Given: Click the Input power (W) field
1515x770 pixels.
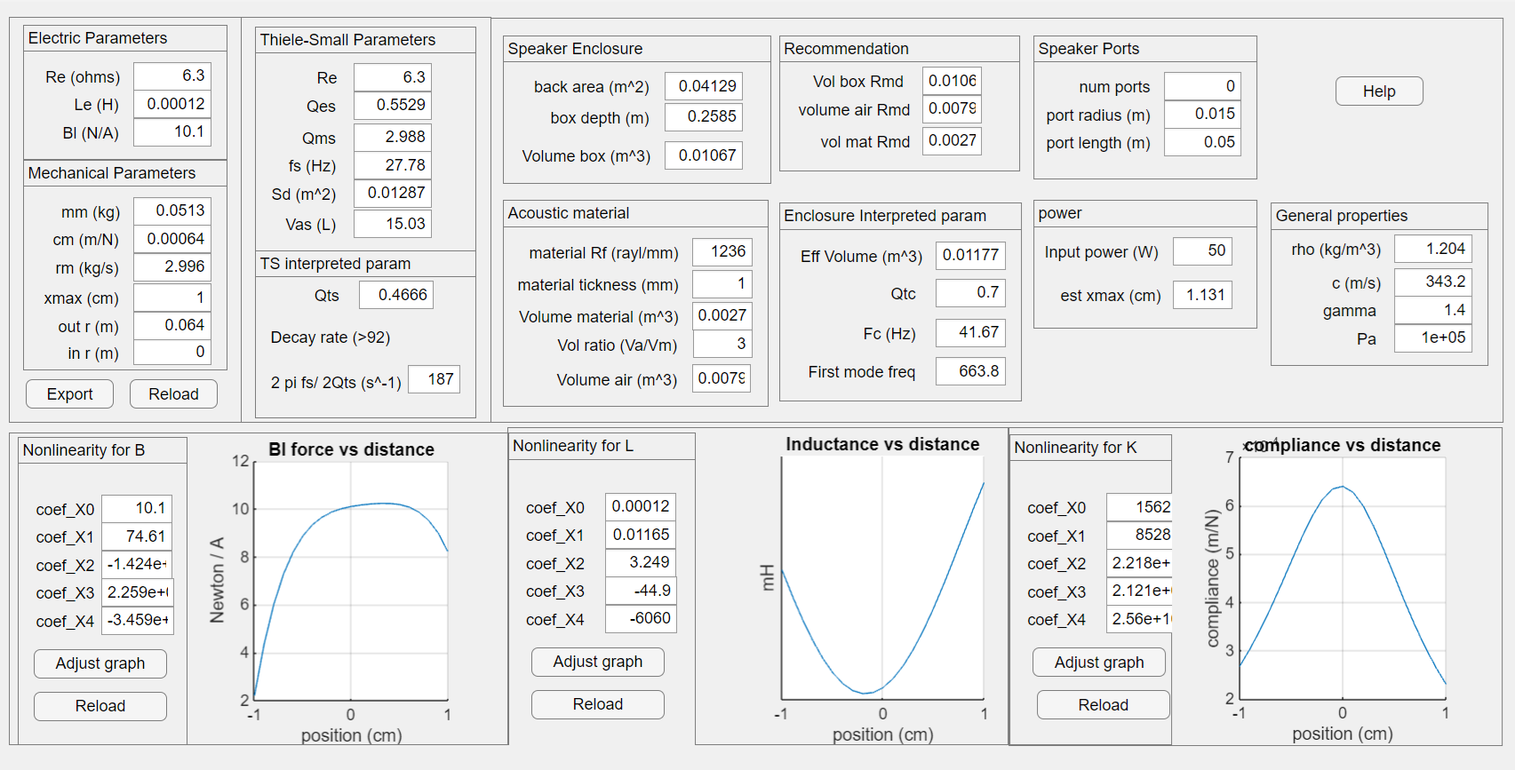Looking at the screenshot, I should [1201, 251].
